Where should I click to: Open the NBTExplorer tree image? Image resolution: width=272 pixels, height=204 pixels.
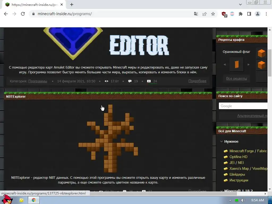[108, 138]
